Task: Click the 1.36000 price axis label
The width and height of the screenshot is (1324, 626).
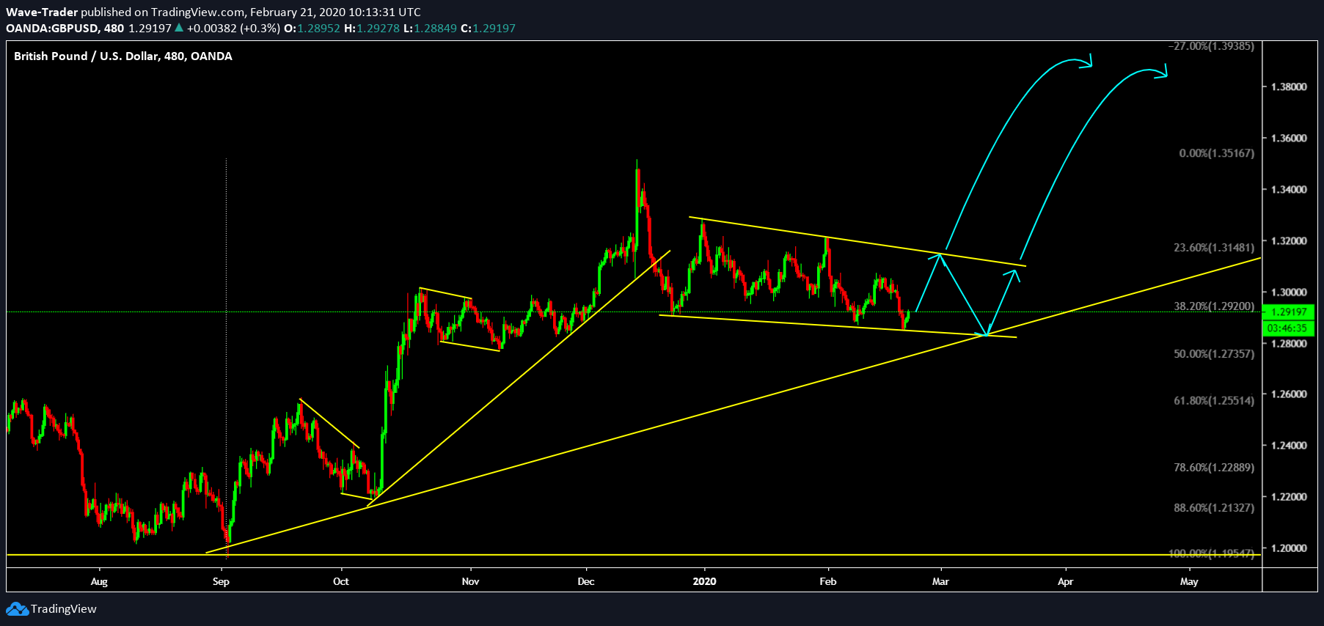Action: coord(1289,138)
